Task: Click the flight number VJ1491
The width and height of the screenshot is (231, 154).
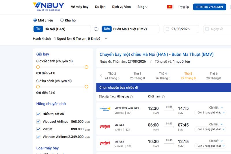Action: (119, 146)
